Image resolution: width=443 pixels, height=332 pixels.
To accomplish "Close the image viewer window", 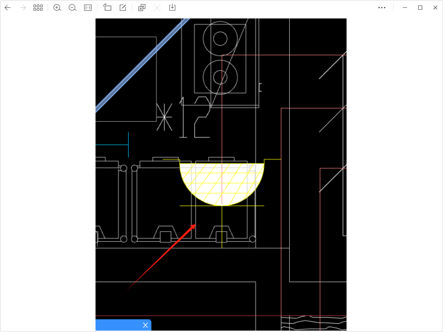I will click(435, 8).
